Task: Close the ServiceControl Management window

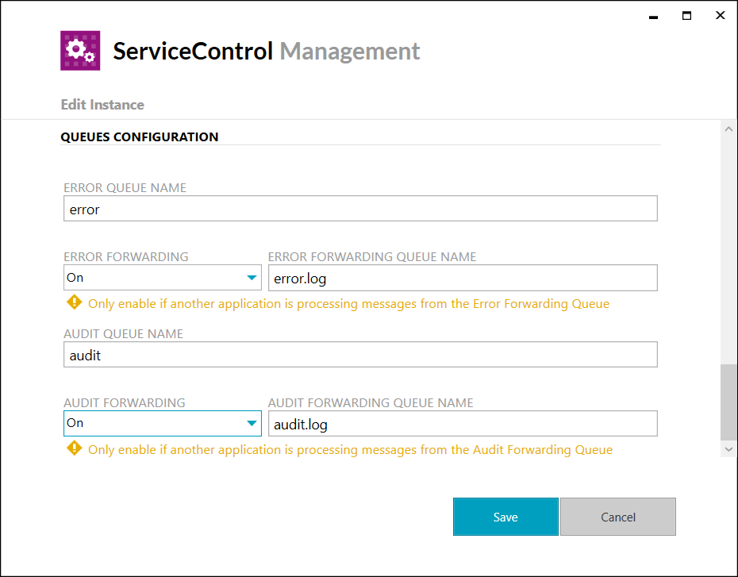Action: [720, 15]
